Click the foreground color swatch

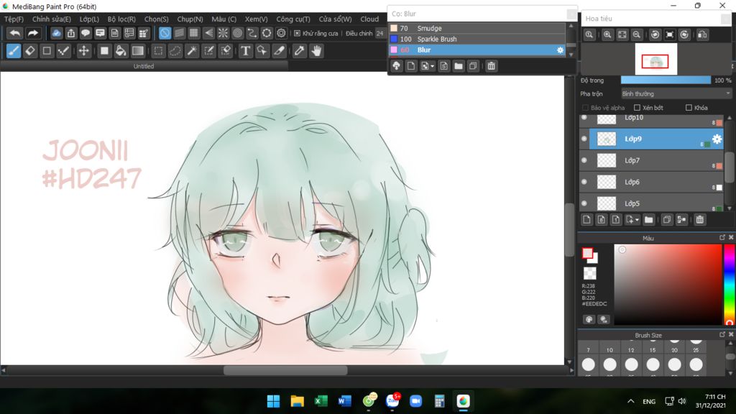(587, 254)
